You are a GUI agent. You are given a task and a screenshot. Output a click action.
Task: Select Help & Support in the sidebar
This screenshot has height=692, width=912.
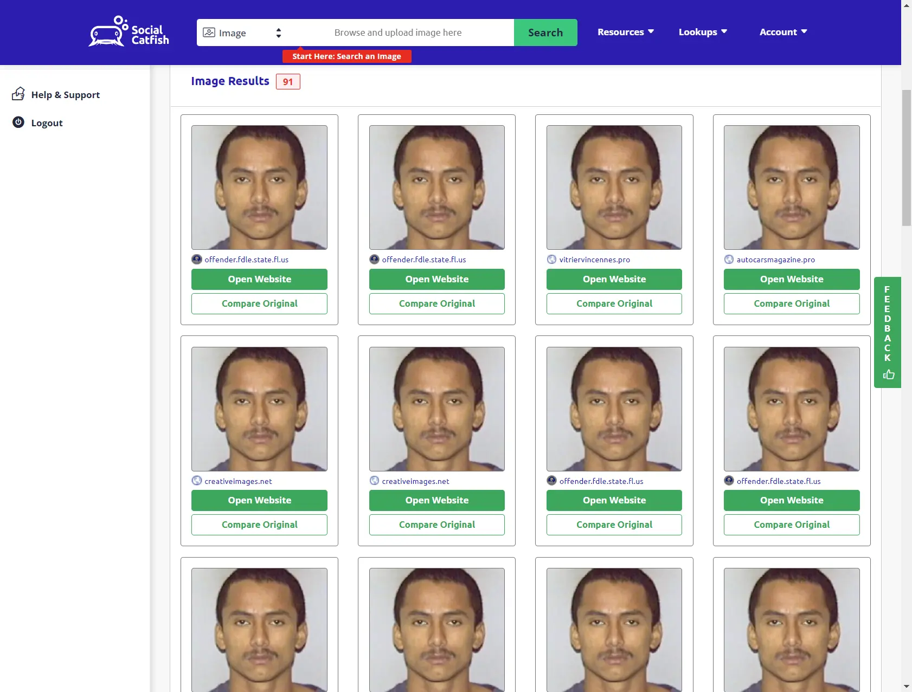click(x=65, y=95)
